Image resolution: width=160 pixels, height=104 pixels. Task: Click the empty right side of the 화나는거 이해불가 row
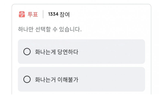(x=111, y=79)
